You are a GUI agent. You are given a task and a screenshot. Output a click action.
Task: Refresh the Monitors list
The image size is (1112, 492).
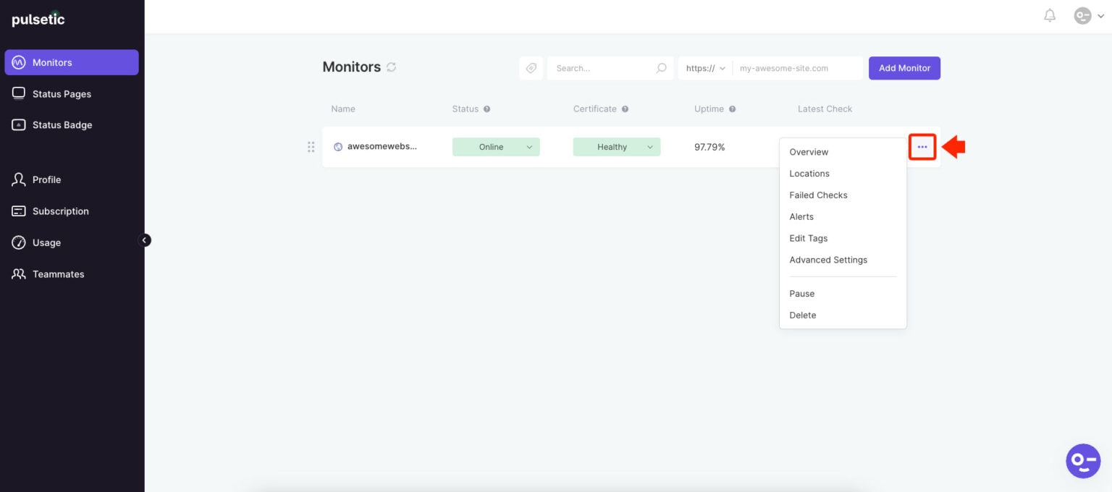click(x=392, y=67)
